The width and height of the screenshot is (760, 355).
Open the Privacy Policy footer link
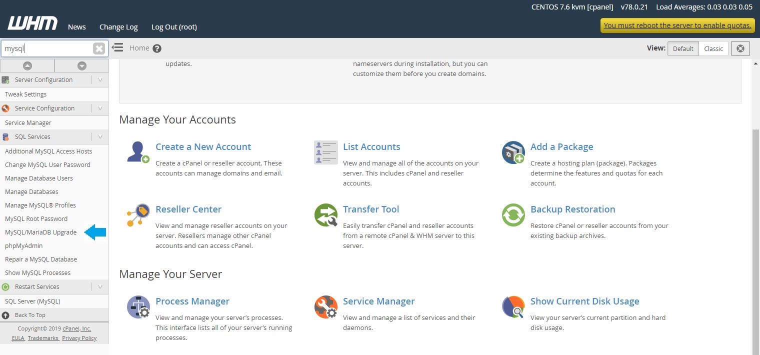[79, 338]
